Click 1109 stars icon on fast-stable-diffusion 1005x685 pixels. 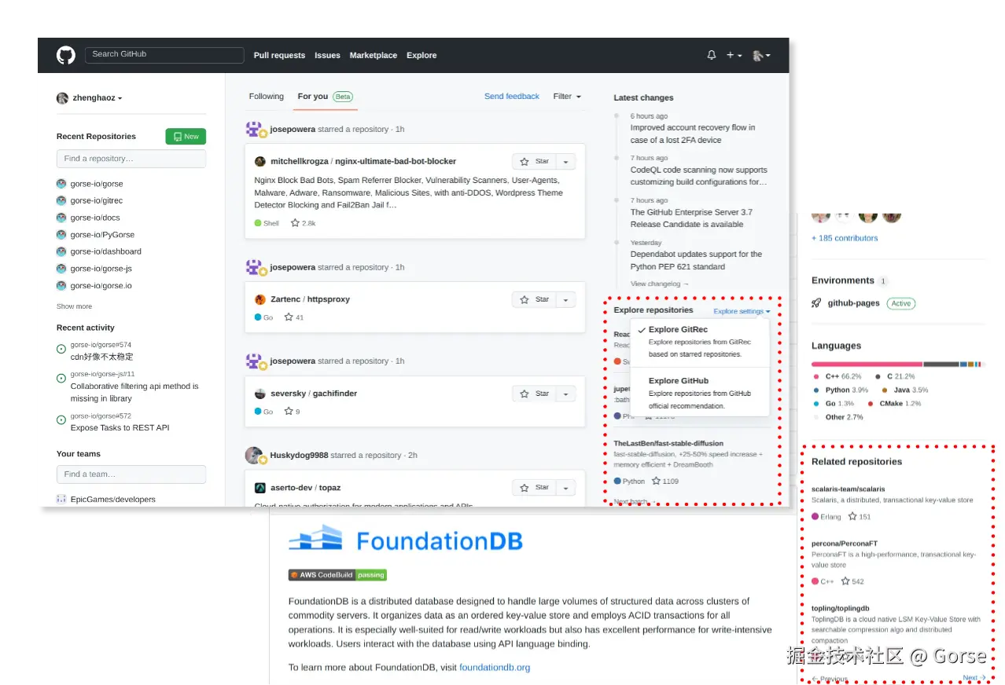click(656, 481)
